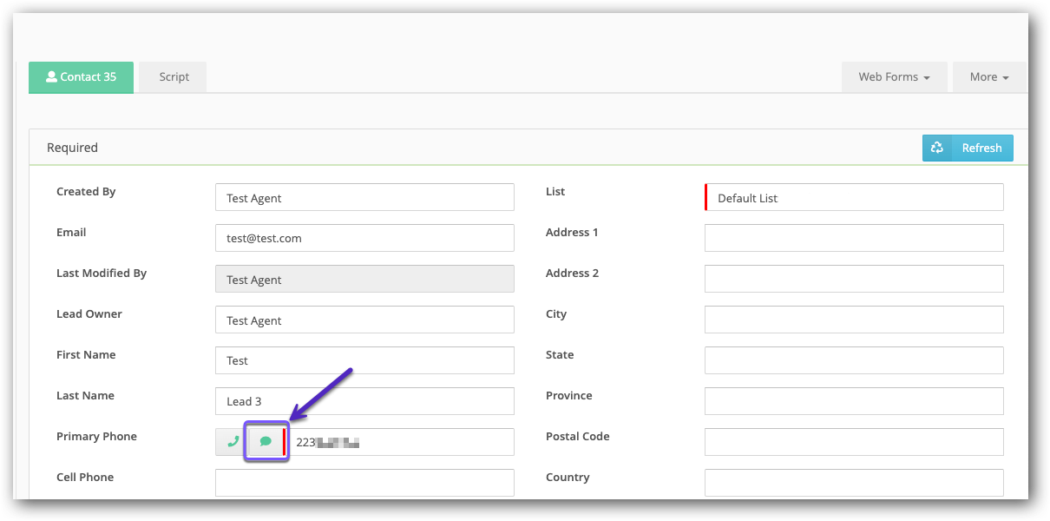
Task: Click the SMS chat bubble icon
Action: tap(266, 442)
